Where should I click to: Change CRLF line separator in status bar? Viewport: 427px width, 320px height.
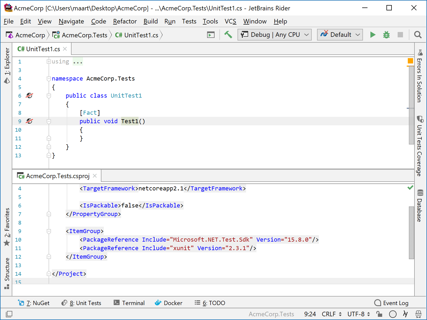[332, 314]
